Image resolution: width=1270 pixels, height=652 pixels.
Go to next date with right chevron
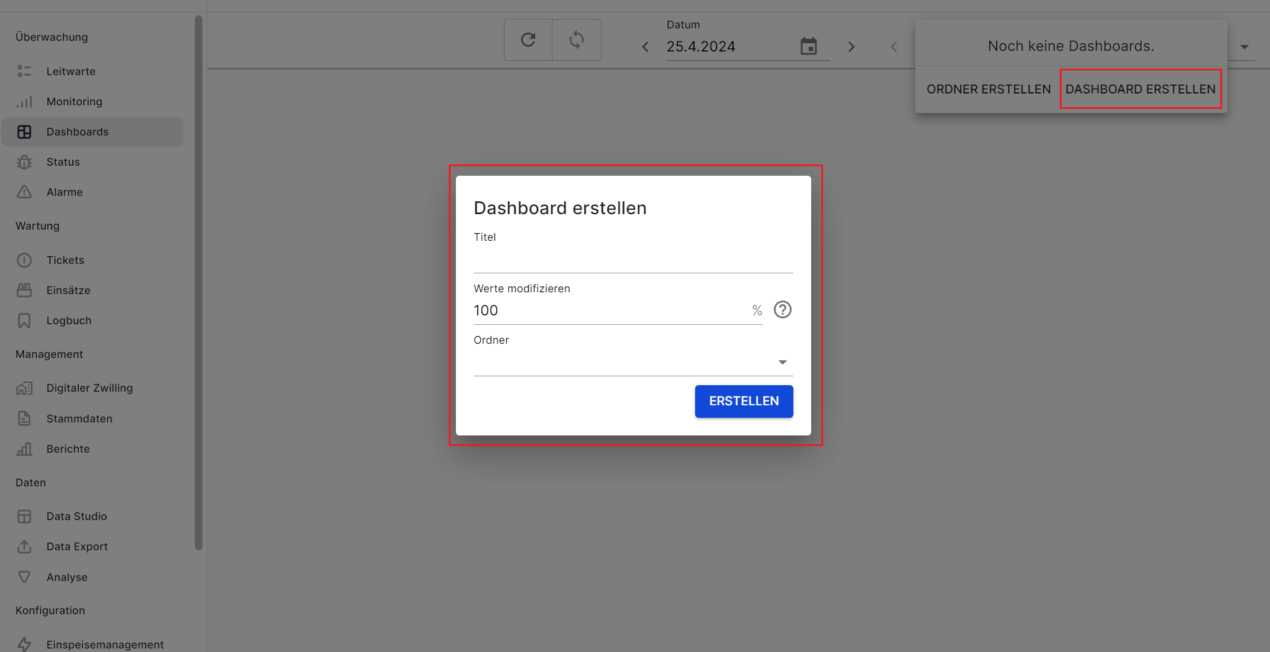pos(851,47)
